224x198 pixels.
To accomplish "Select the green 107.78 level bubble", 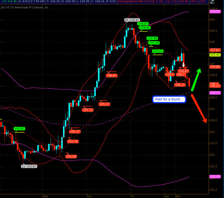I will [x=154, y=43].
